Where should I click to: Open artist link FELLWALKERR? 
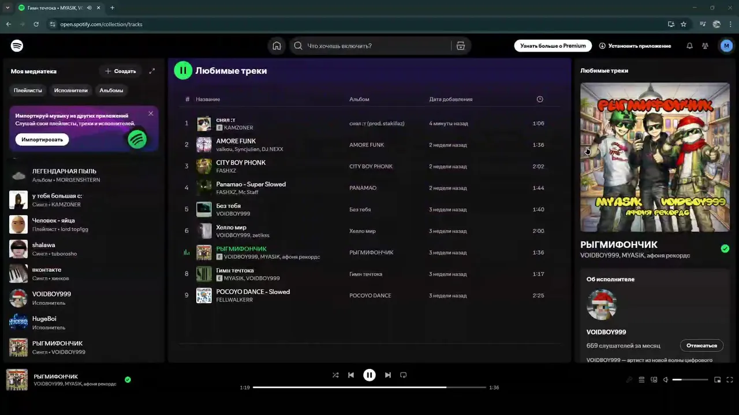(x=234, y=300)
